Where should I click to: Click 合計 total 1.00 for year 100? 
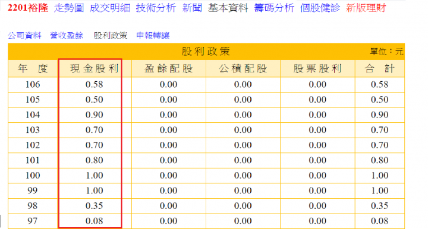click(380, 176)
